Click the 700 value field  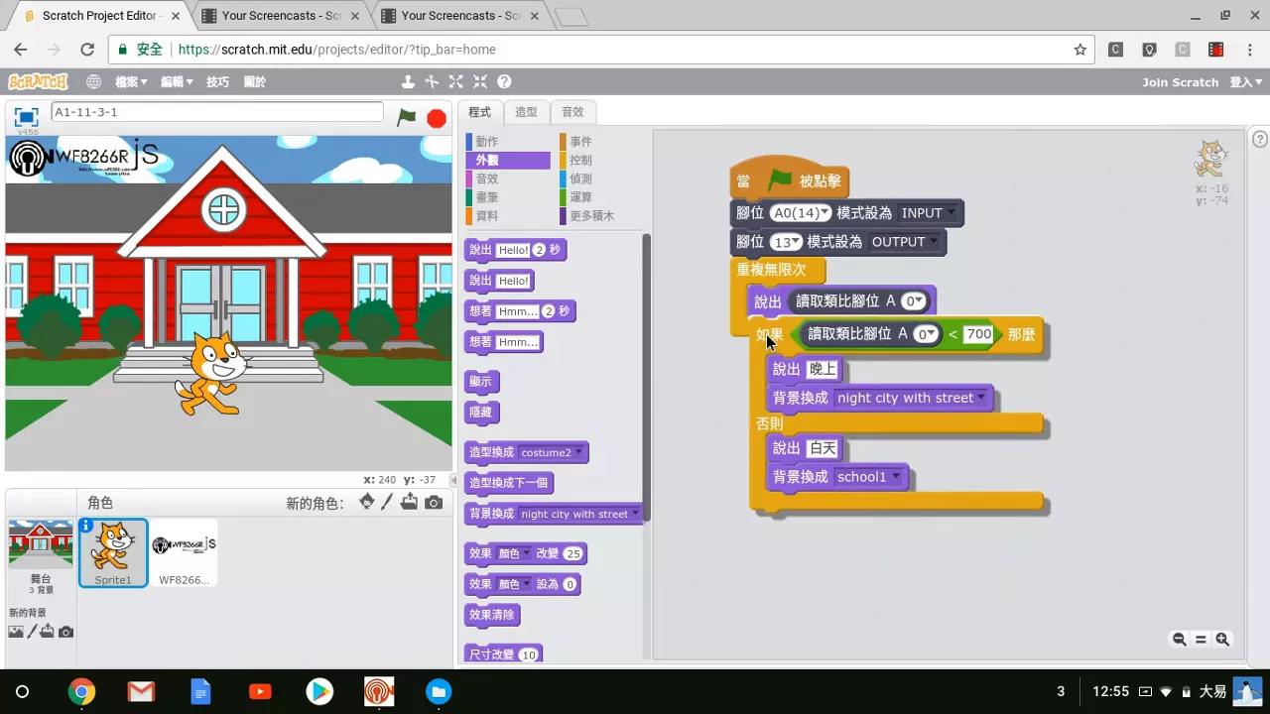pyautogui.click(x=978, y=334)
